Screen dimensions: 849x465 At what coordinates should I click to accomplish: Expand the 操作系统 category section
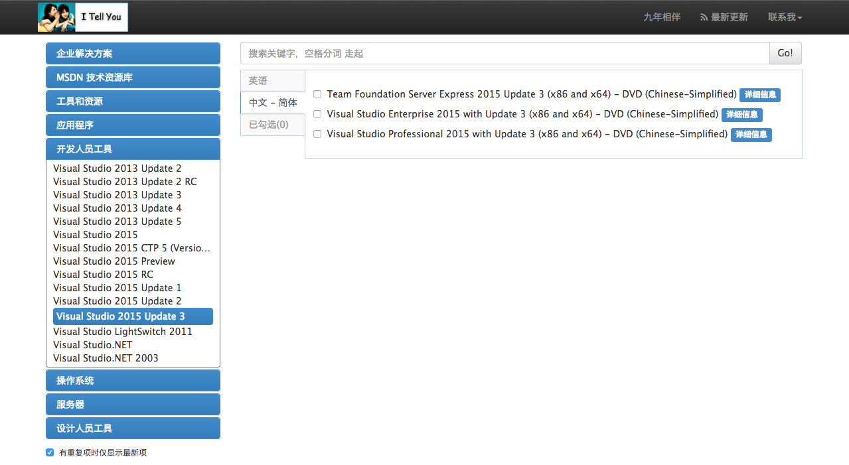(133, 380)
